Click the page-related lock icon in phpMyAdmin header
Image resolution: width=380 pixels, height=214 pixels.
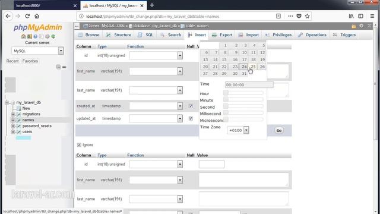(354, 26)
